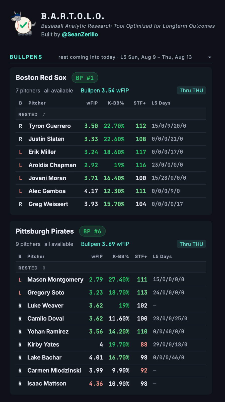
Task: Select the Aroldis Chapman row
Action: coord(111,165)
